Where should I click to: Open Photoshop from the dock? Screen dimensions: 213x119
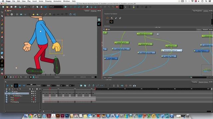point(67,116)
